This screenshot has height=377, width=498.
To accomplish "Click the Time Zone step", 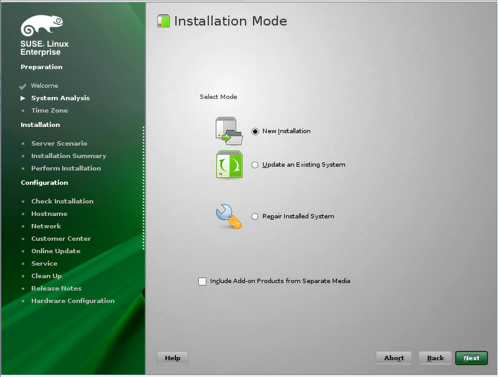I will click(50, 110).
